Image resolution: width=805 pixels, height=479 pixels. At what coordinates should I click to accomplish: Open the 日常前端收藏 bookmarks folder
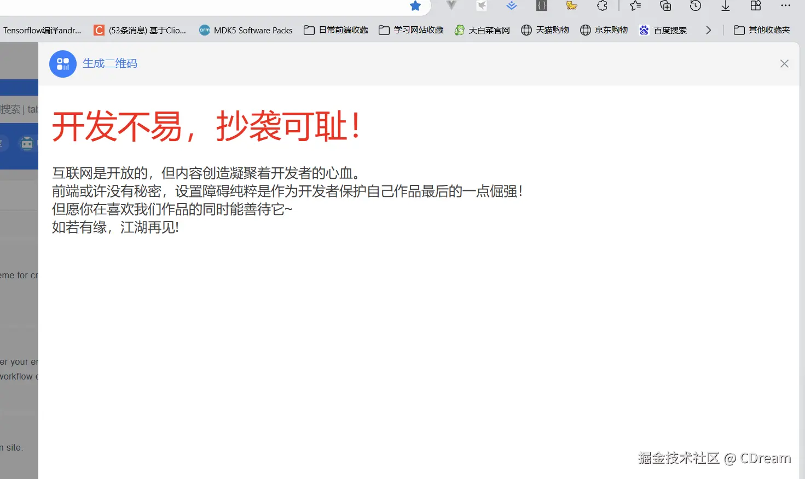[x=335, y=30]
